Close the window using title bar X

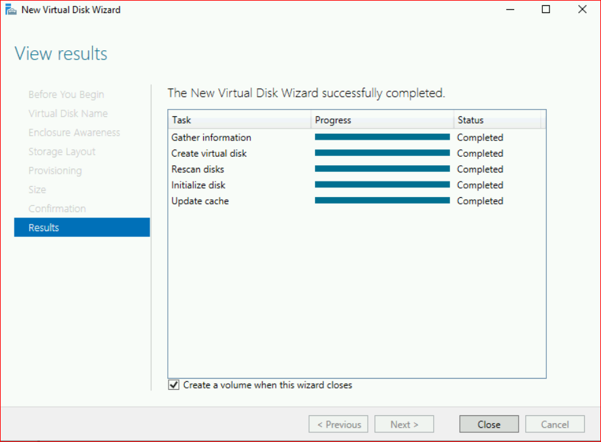[x=582, y=10]
